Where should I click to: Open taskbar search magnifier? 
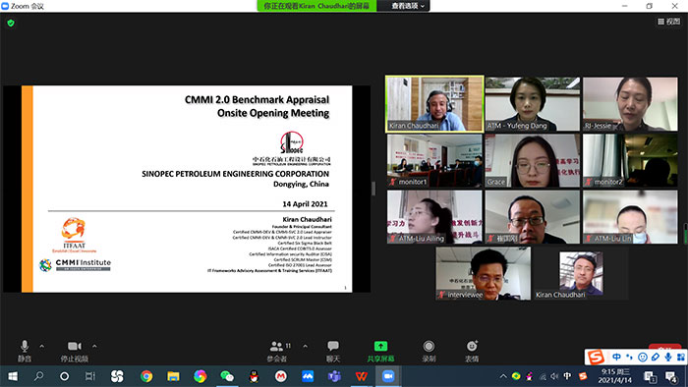pos(38,376)
